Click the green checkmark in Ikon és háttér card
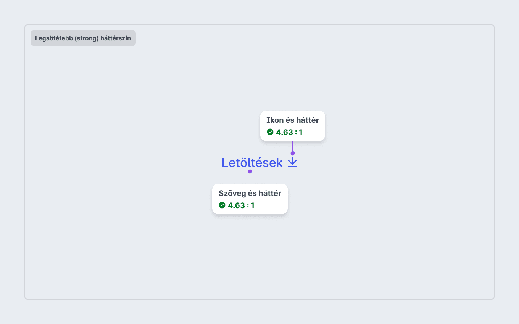 coord(270,132)
